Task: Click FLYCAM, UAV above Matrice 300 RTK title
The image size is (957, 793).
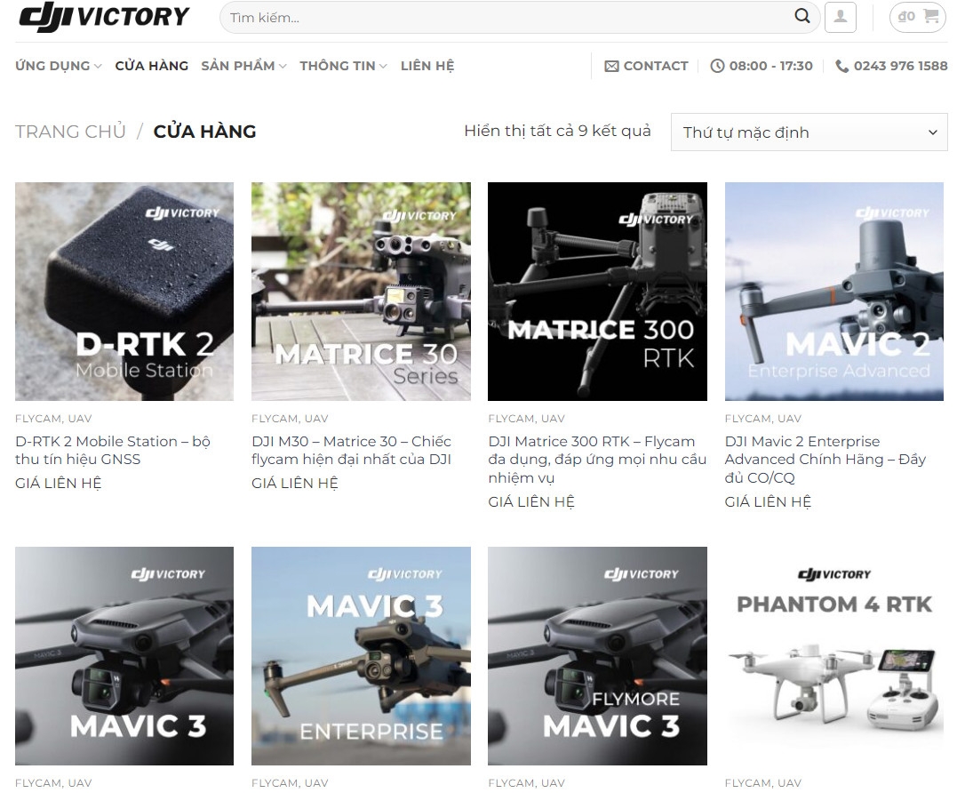Action: coord(527,418)
